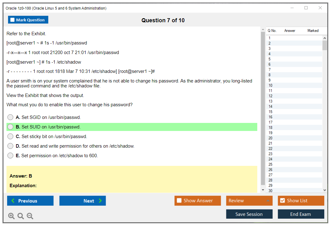Open the Review dropdown menu
The height and width of the screenshot is (227, 332).
[249, 201]
